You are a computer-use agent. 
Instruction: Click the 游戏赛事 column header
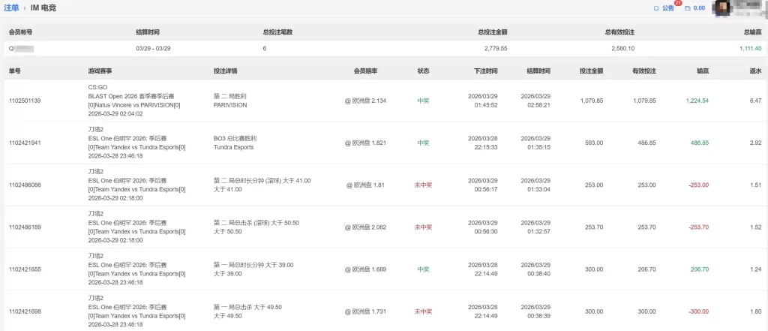coord(100,71)
